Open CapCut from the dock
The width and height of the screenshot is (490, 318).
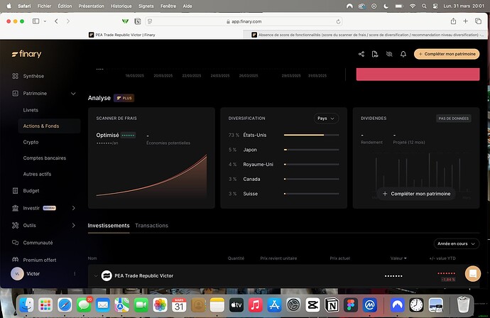[x=312, y=305]
